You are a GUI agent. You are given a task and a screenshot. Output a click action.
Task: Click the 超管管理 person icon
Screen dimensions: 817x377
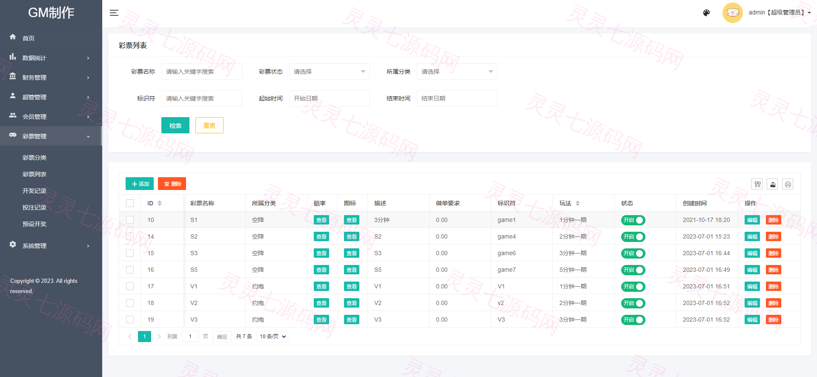pyautogui.click(x=13, y=96)
